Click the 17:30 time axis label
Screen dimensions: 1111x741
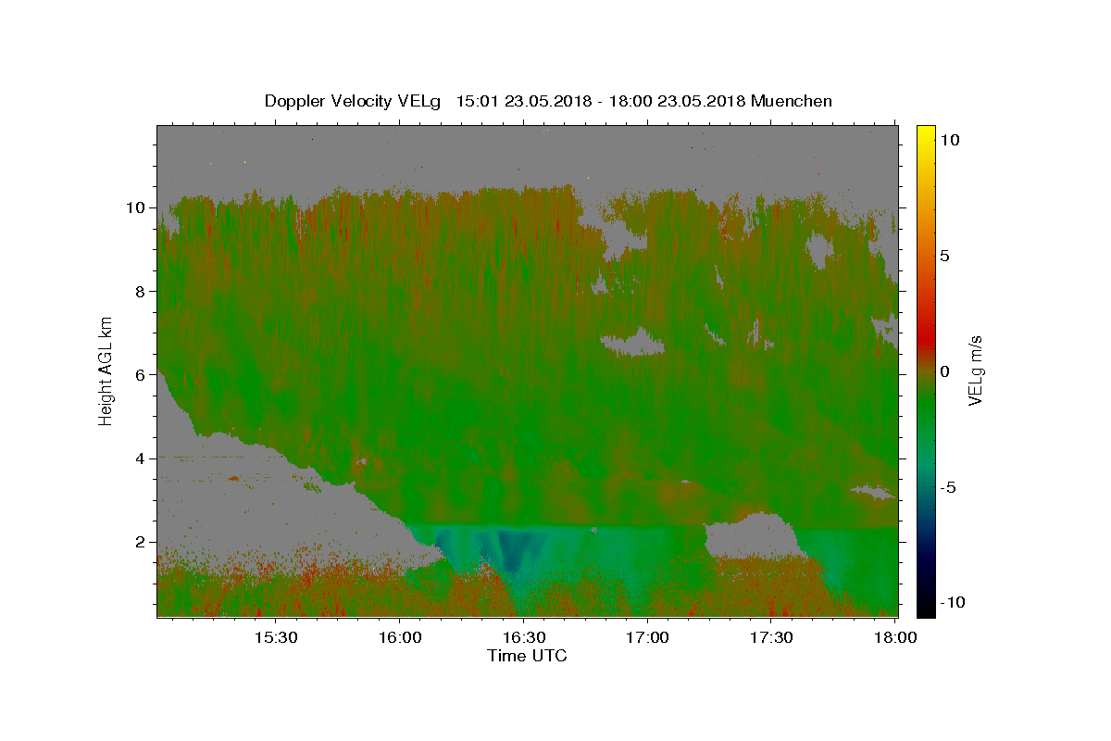point(771,637)
